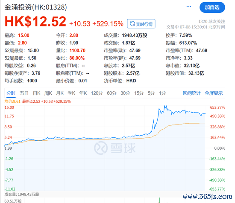Click the chart peak near 15.00

[165, 106]
